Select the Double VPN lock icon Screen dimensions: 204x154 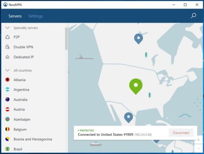coord(7,47)
